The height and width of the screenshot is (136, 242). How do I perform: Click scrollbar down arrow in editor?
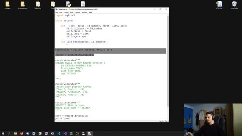[x=168, y=119]
